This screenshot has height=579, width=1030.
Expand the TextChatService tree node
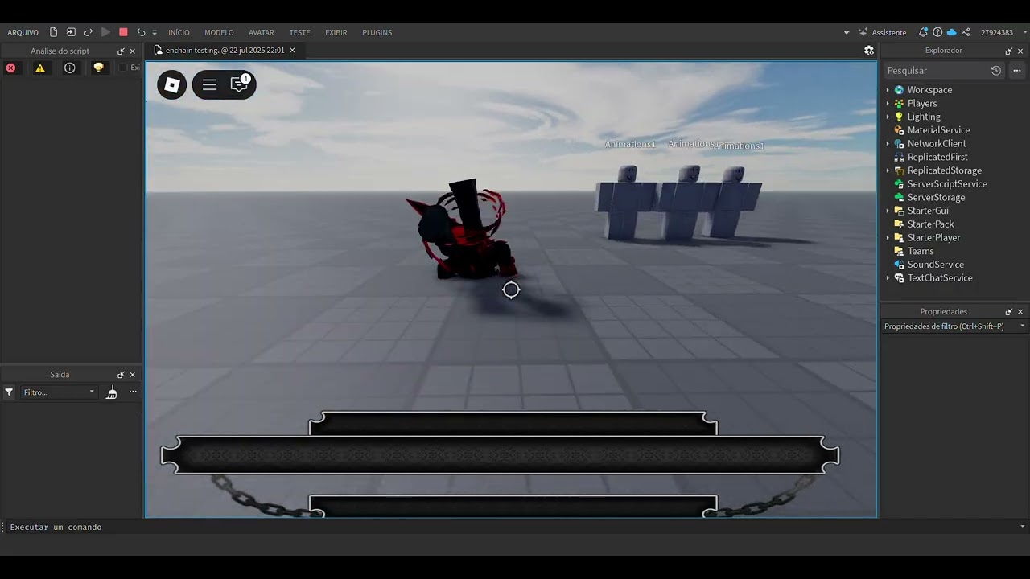[x=888, y=278]
